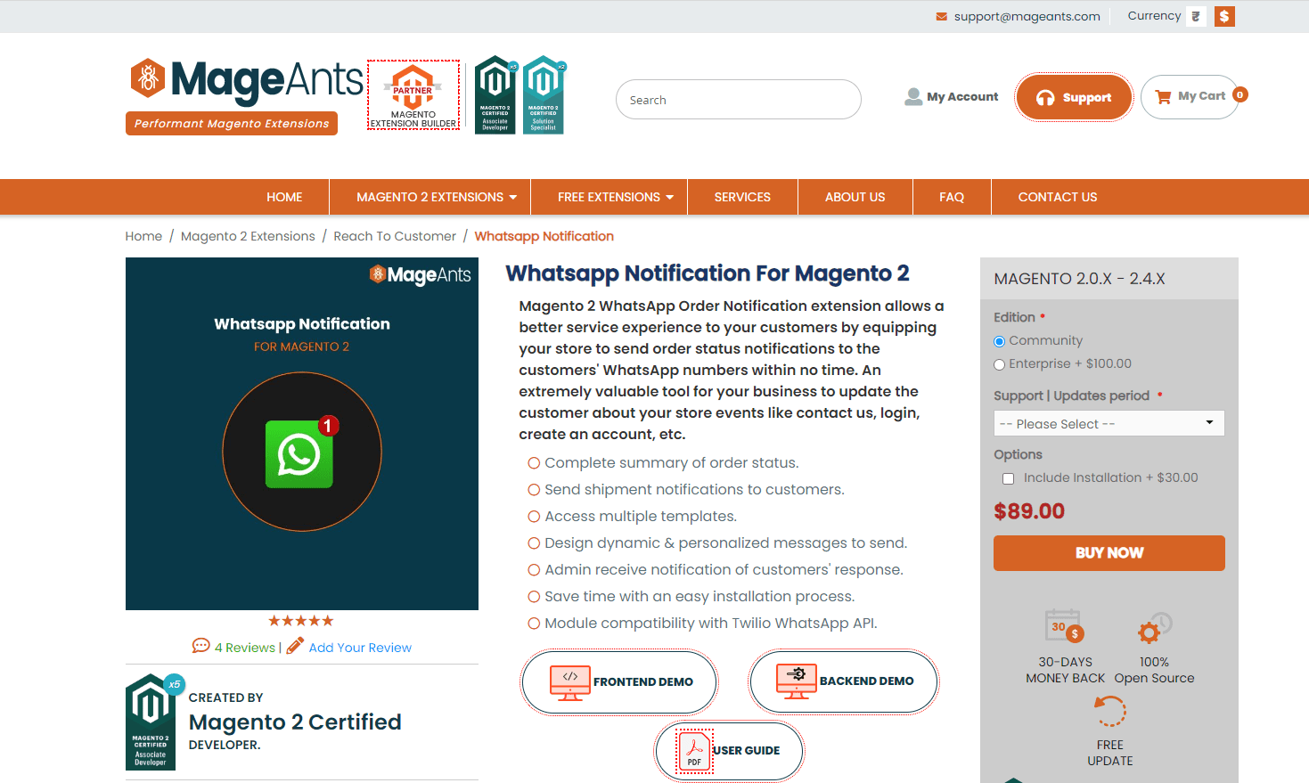Click the five-star rating
The width and height of the screenshot is (1309, 783).
(301, 621)
